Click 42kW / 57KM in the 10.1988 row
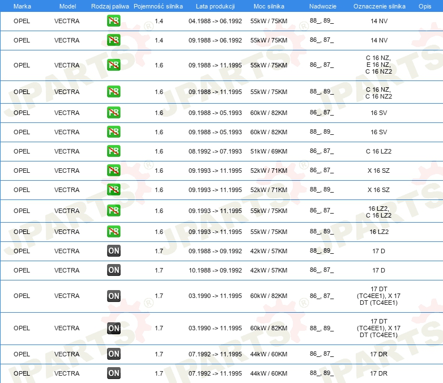 pos(269,270)
